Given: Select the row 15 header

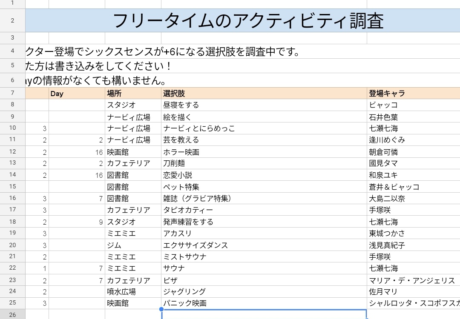Looking at the screenshot, I should [12, 187].
